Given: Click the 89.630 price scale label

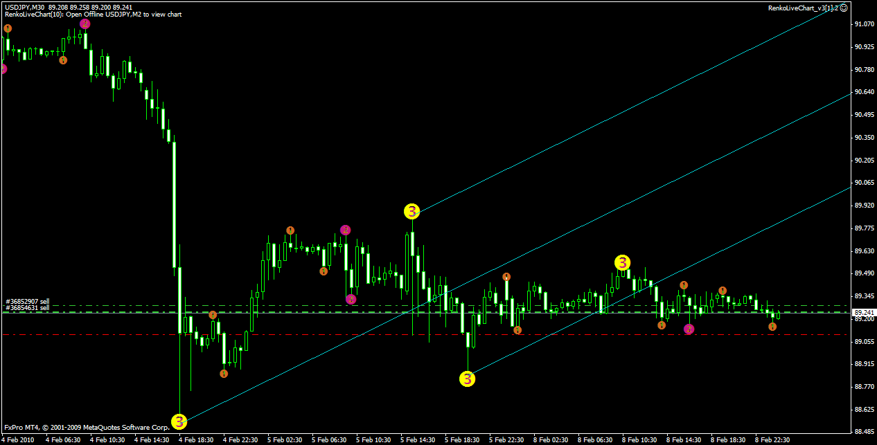Looking at the screenshot, I should click(x=863, y=251).
